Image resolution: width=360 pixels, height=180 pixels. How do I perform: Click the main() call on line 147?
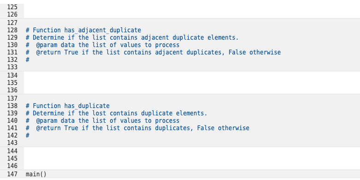pos(36,174)
